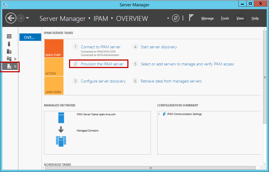Click the 'Managed Domains:' label
The image size is (269, 172).
point(88,130)
